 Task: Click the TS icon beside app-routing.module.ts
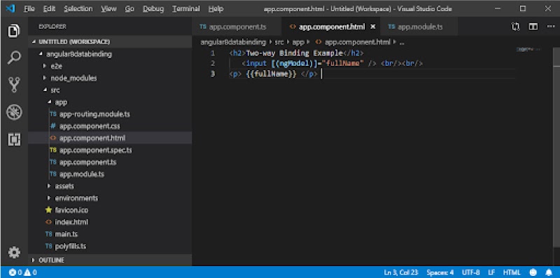point(53,114)
